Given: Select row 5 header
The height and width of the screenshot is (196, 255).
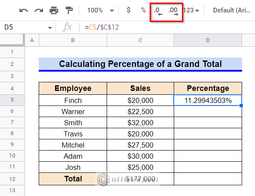Looking at the screenshot, I should click(12, 100).
